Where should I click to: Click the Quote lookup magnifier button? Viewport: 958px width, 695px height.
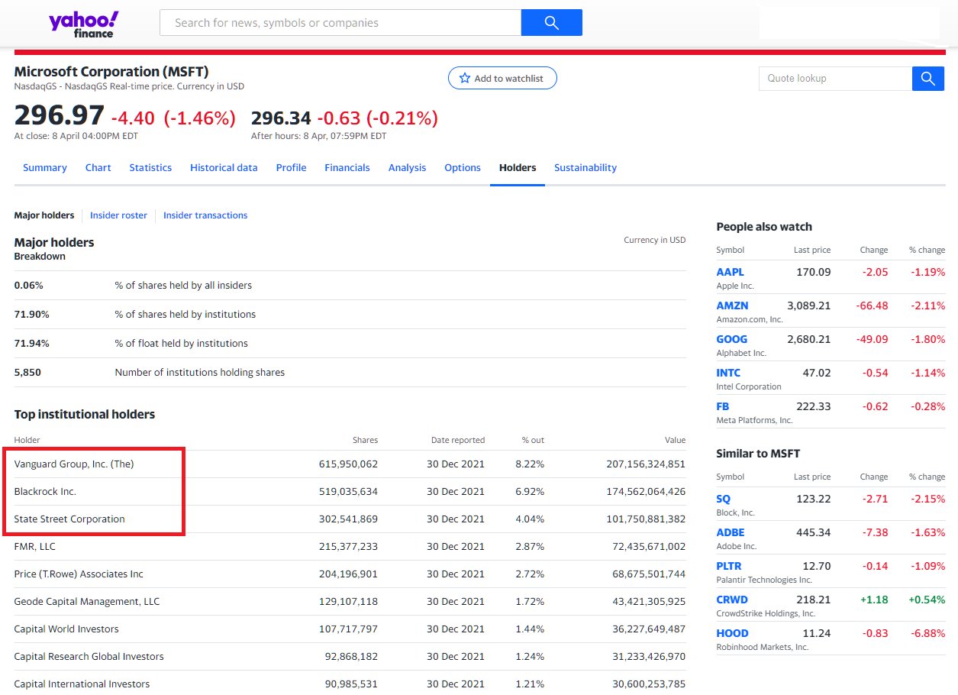coord(928,79)
